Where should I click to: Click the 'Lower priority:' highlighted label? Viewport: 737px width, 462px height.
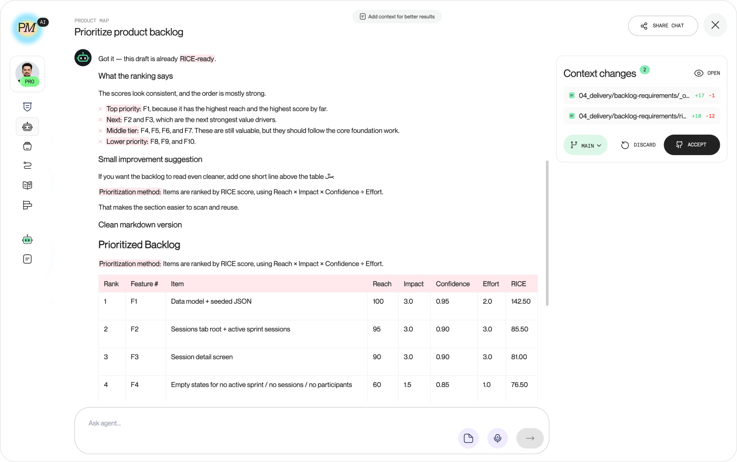point(127,142)
